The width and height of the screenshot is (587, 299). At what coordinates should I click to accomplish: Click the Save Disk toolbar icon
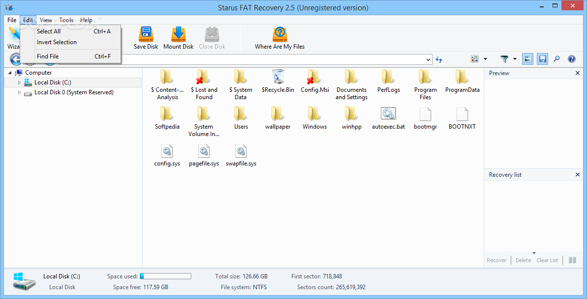point(146,38)
